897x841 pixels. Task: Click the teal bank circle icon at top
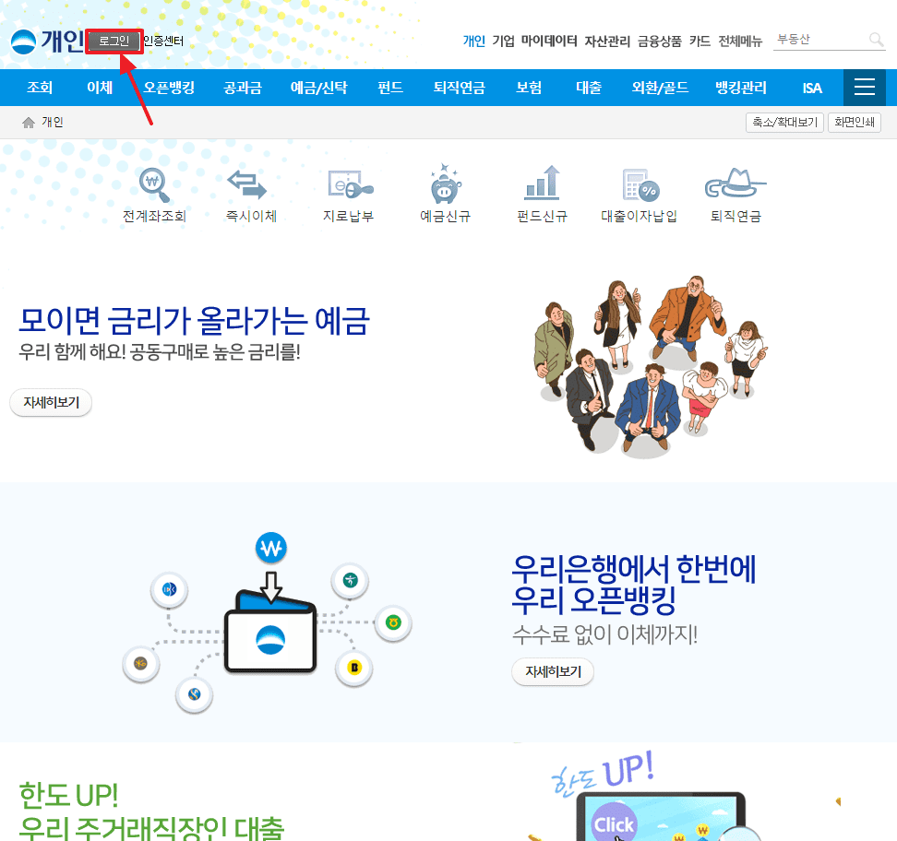coord(350,580)
